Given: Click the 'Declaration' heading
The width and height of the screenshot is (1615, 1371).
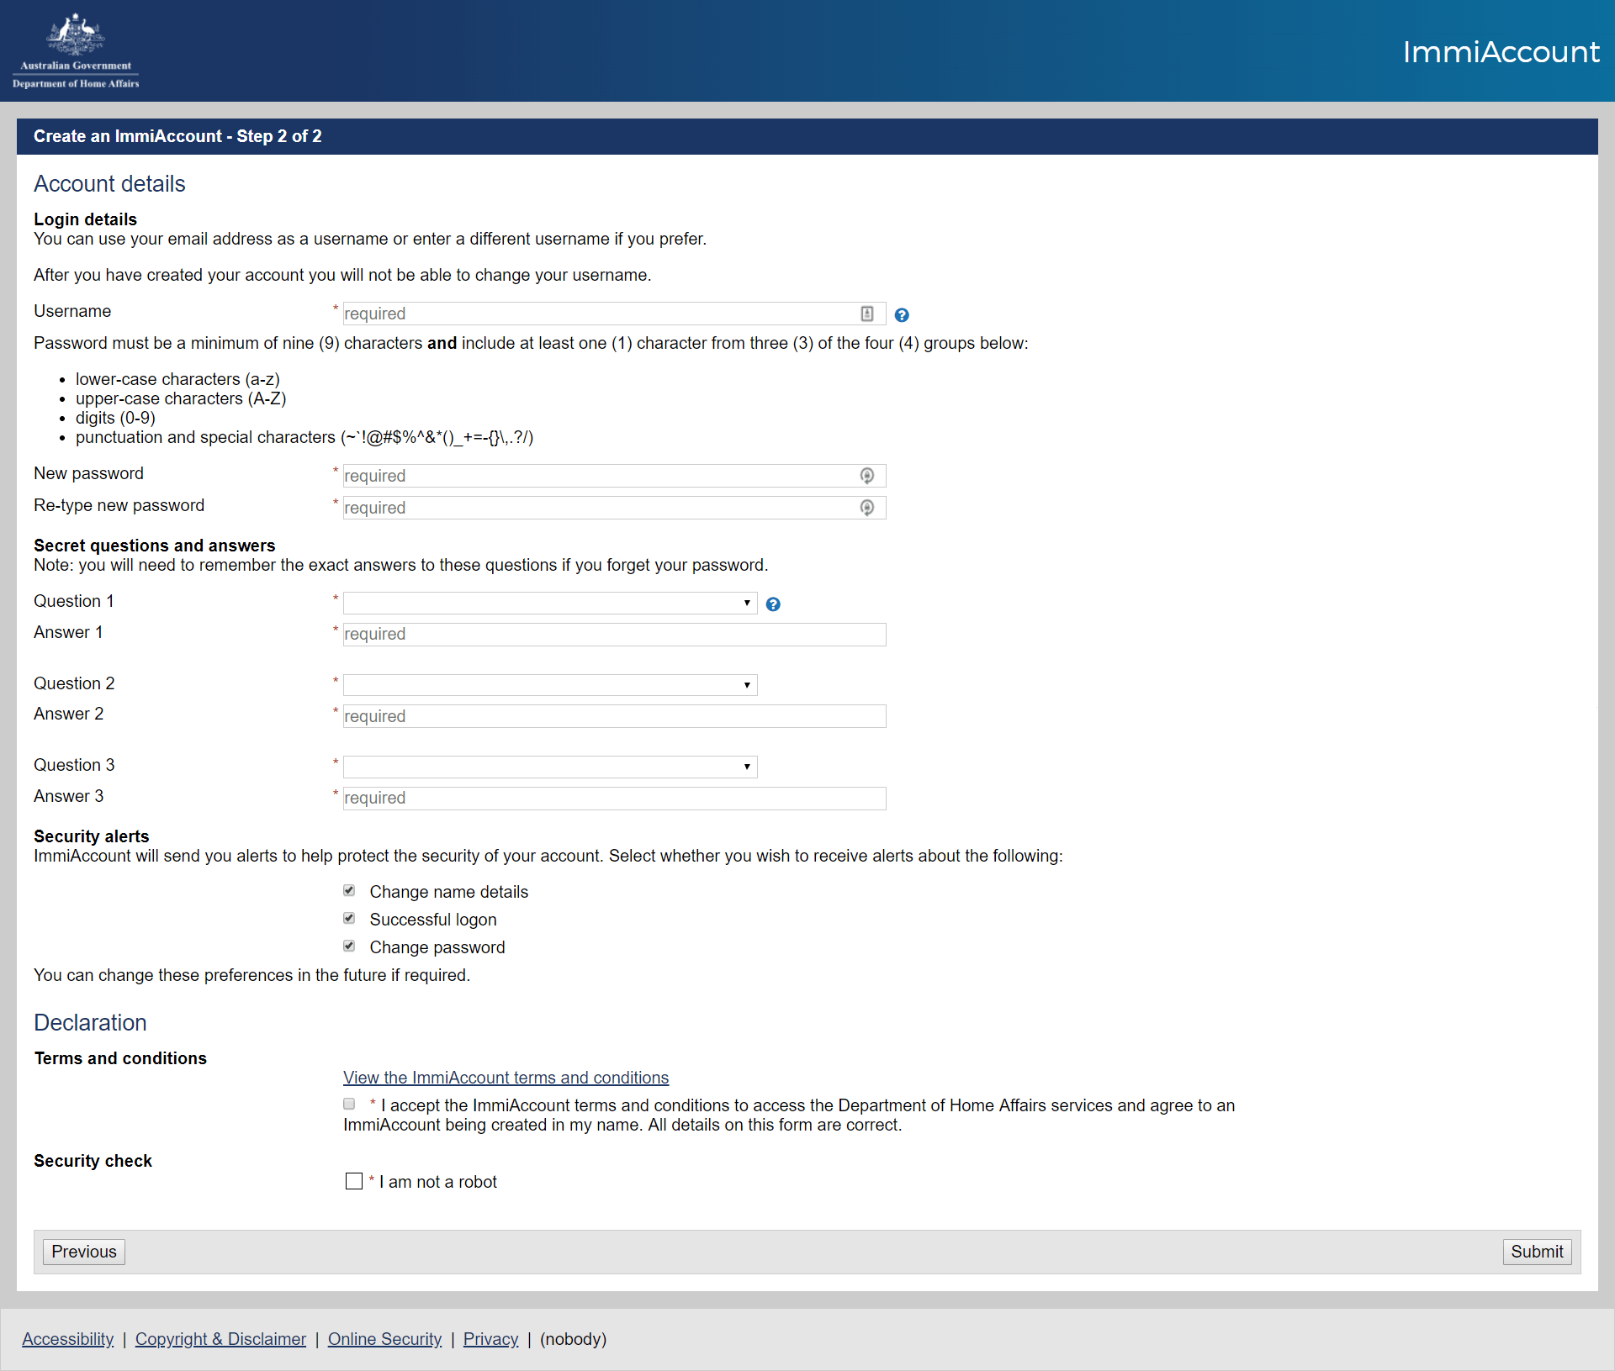Looking at the screenshot, I should [x=90, y=1023].
